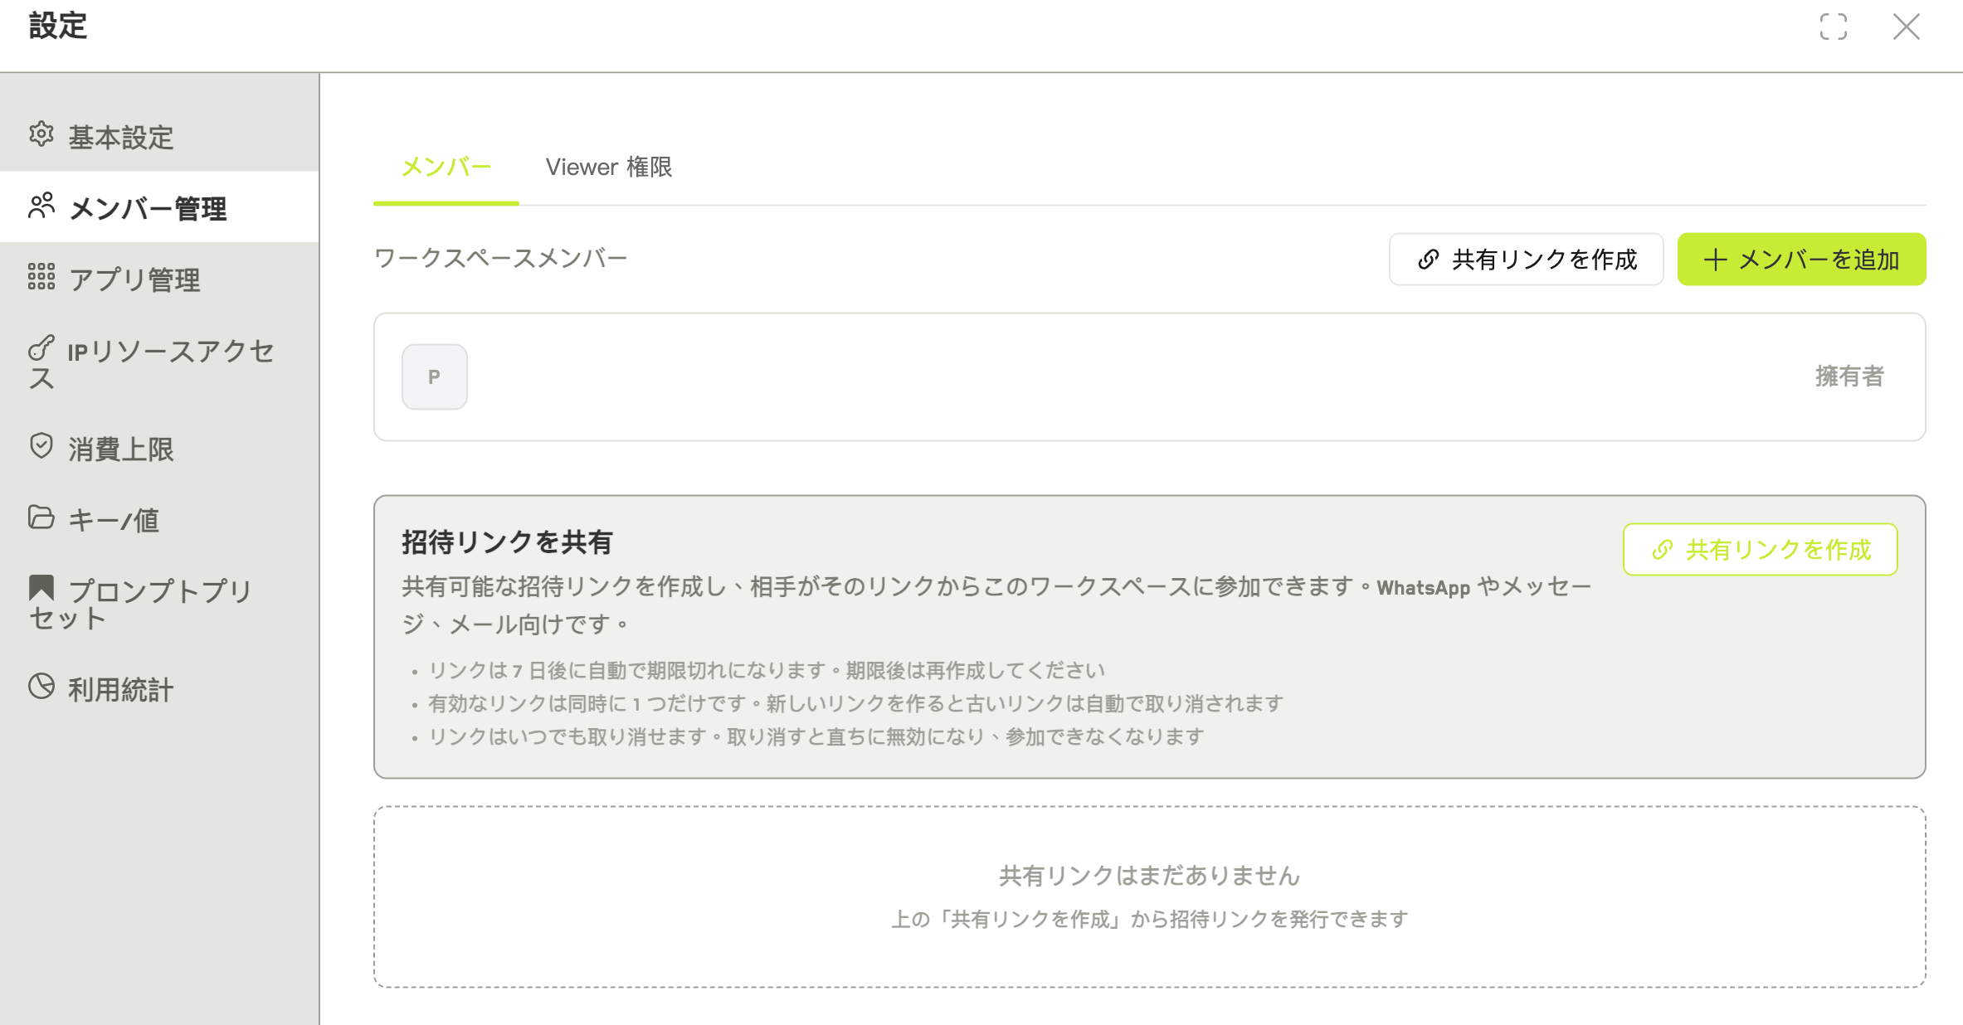1963x1025 pixels.
Task: Click the ワークスペースメンバー heading
Action: (501, 259)
